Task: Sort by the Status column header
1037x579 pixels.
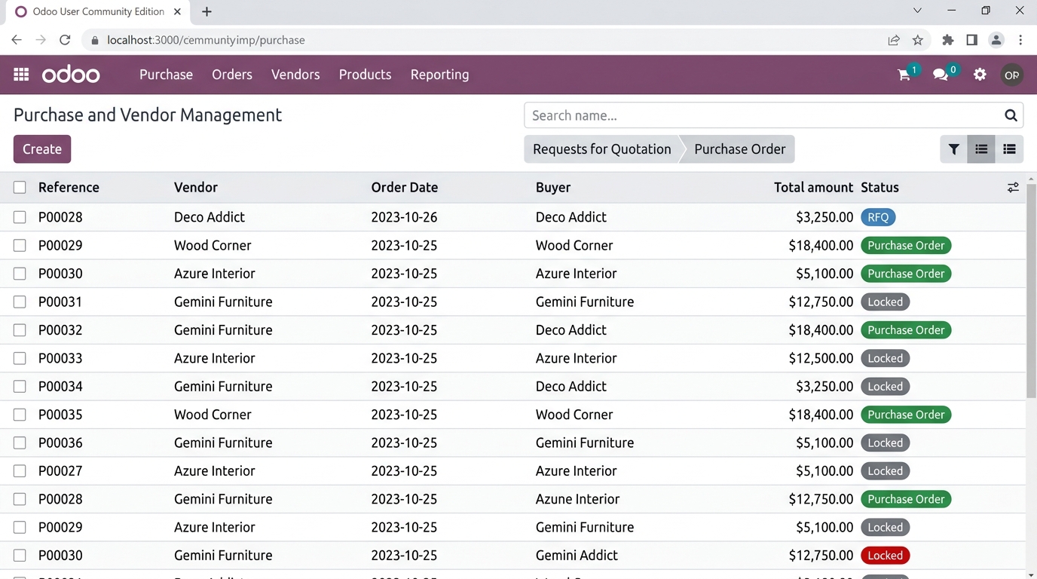Action: (x=880, y=188)
